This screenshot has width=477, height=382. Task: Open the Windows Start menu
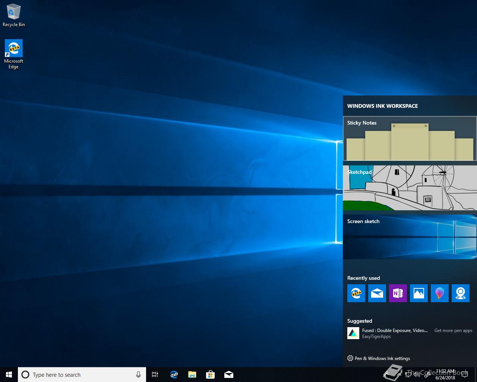click(x=9, y=375)
